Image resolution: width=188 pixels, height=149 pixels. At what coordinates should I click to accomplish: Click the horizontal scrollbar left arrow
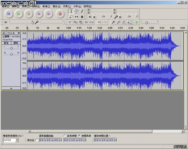[x=29, y=131]
